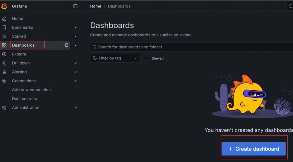Select Dashboards in the sidebar menu
The height and width of the screenshot is (162, 293).
pyautogui.click(x=23, y=45)
